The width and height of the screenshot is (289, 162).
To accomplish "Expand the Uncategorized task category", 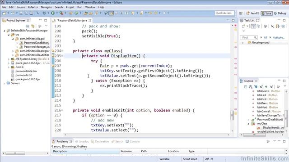I will (243, 43).
